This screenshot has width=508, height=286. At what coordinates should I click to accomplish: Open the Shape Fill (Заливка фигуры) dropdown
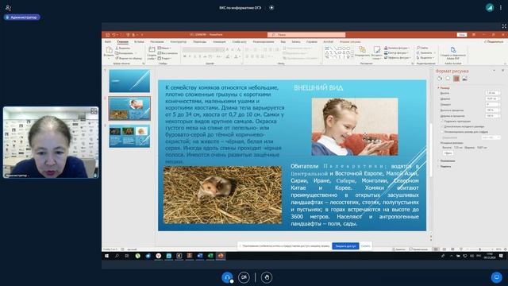click(x=397, y=48)
